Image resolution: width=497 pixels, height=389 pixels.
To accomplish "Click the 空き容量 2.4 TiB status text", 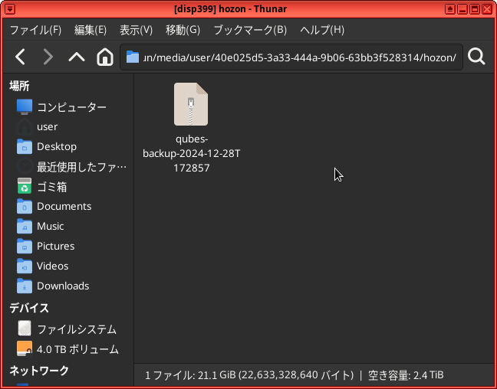I will tap(406, 375).
